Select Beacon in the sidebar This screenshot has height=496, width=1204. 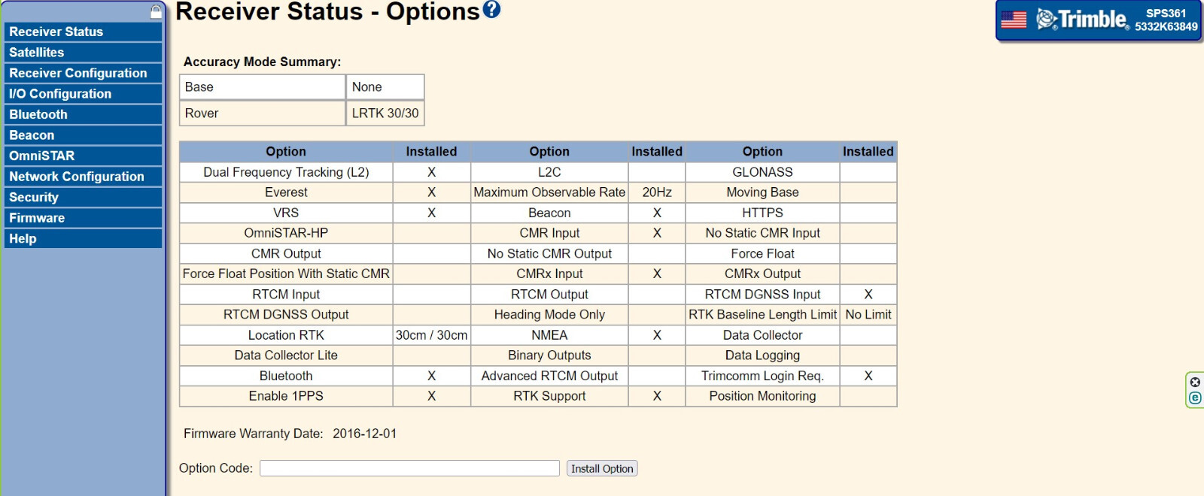coord(83,135)
